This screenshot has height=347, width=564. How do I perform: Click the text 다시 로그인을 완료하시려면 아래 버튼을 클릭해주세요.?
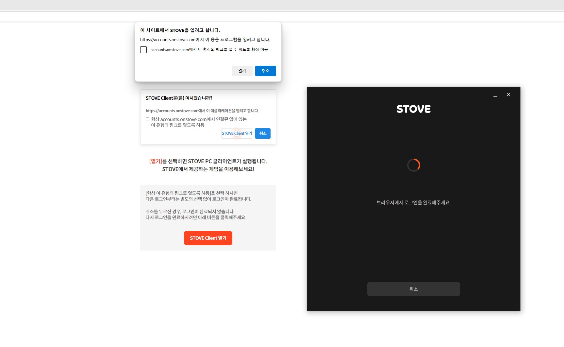coord(196,217)
